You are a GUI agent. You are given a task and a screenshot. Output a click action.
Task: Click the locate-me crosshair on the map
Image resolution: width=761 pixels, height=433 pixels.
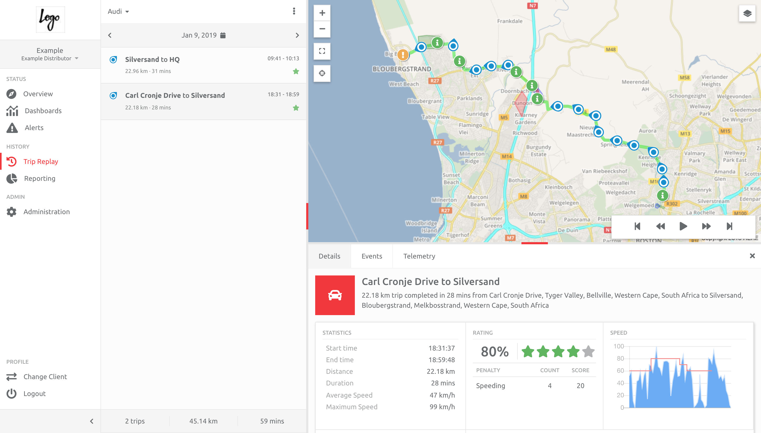point(322,73)
